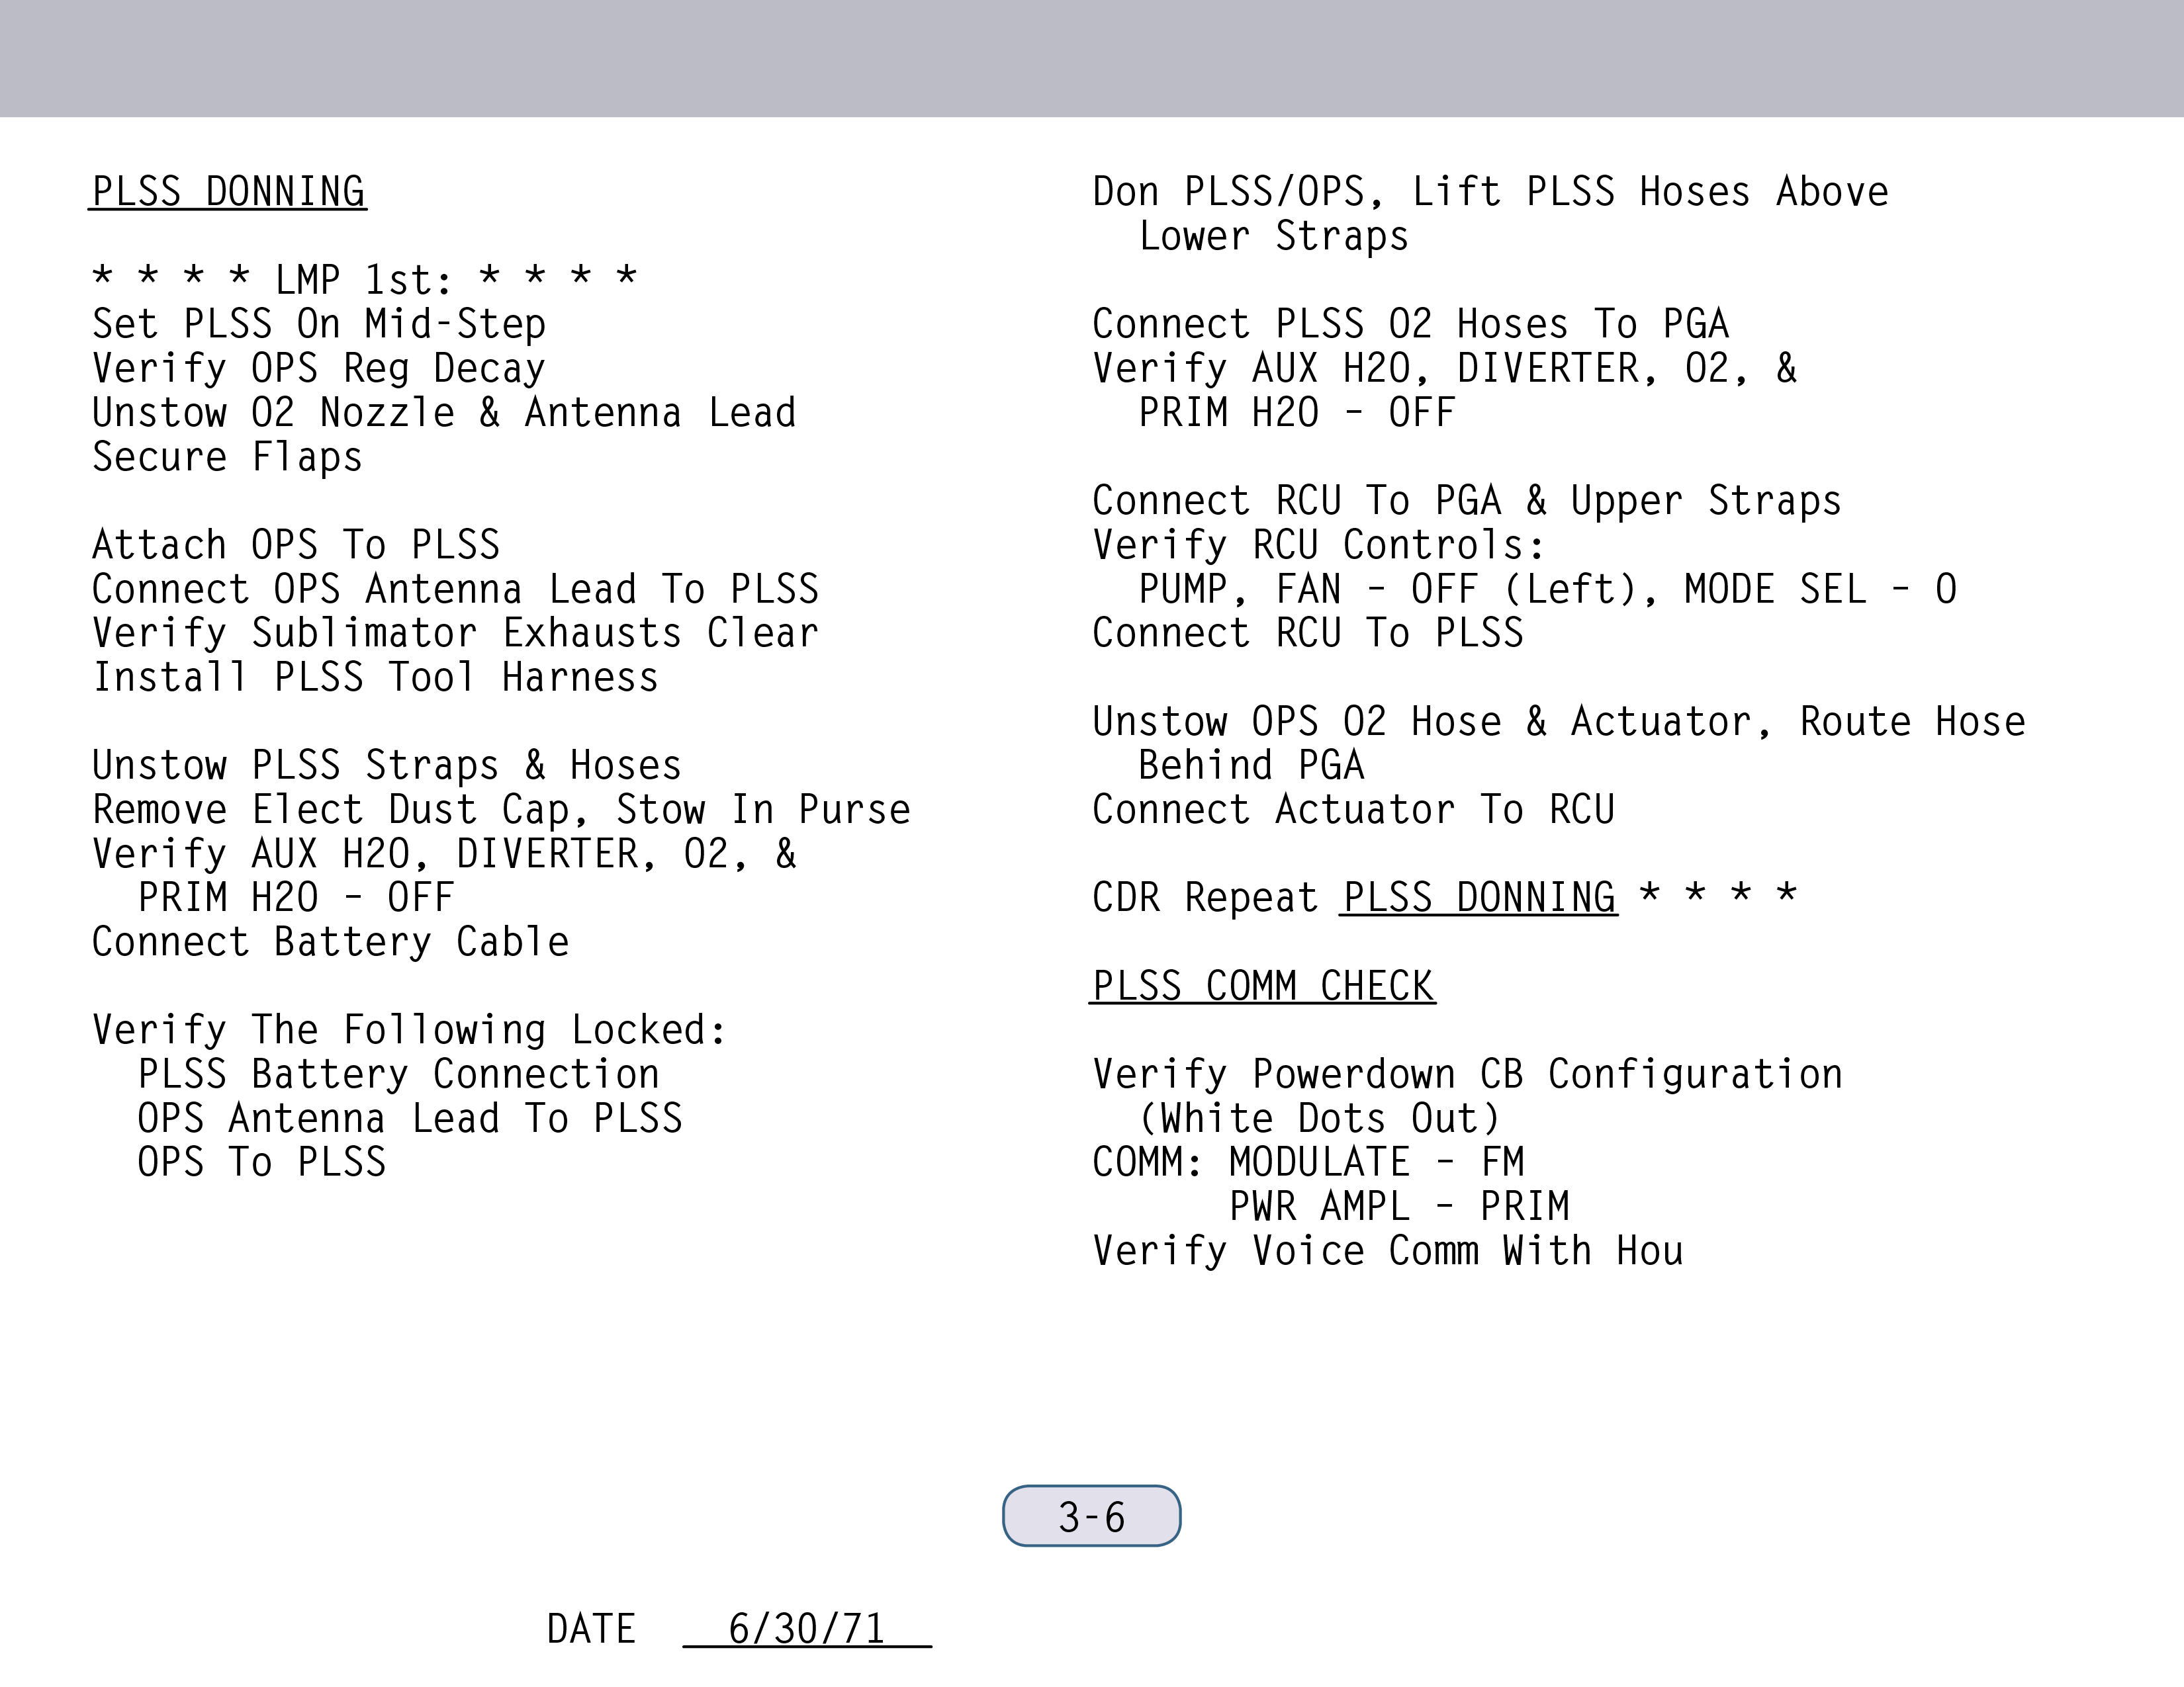This screenshot has width=2184, height=1687.
Task: Click the Connect Battery Cable step
Action: [330, 943]
